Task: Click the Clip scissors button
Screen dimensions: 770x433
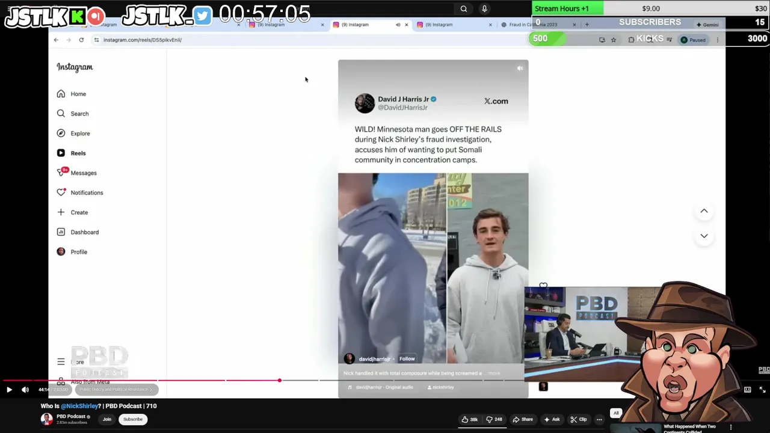Action: 579,419
